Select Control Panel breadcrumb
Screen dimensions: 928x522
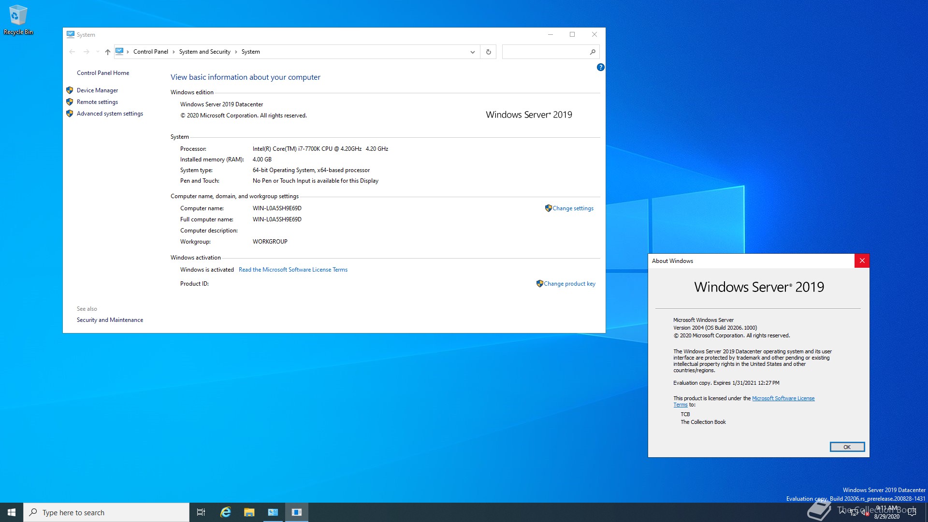[x=151, y=52]
